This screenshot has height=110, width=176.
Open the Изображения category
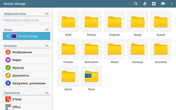point(26,52)
